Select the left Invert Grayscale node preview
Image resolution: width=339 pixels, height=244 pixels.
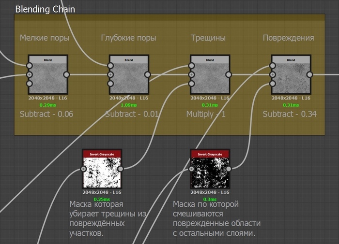[x=102, y=172]
